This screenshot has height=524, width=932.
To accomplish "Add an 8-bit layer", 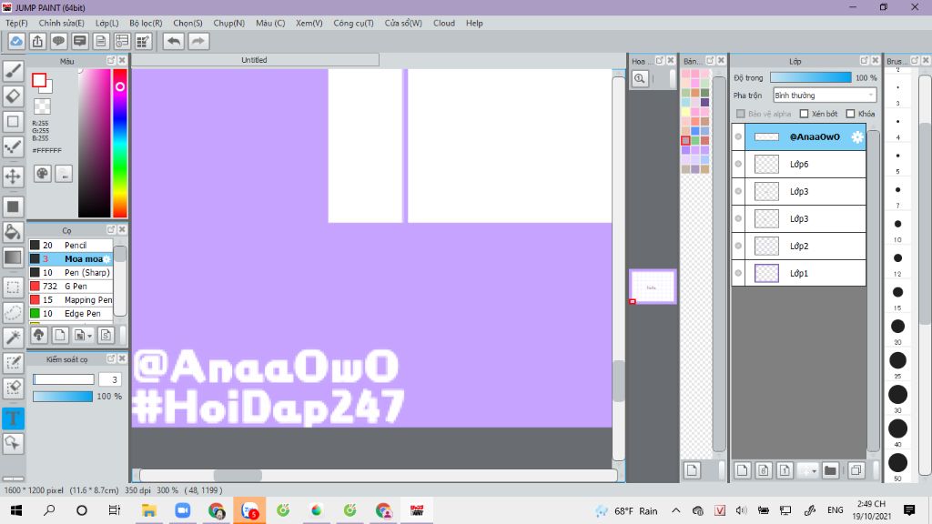I will click(764, 470).
